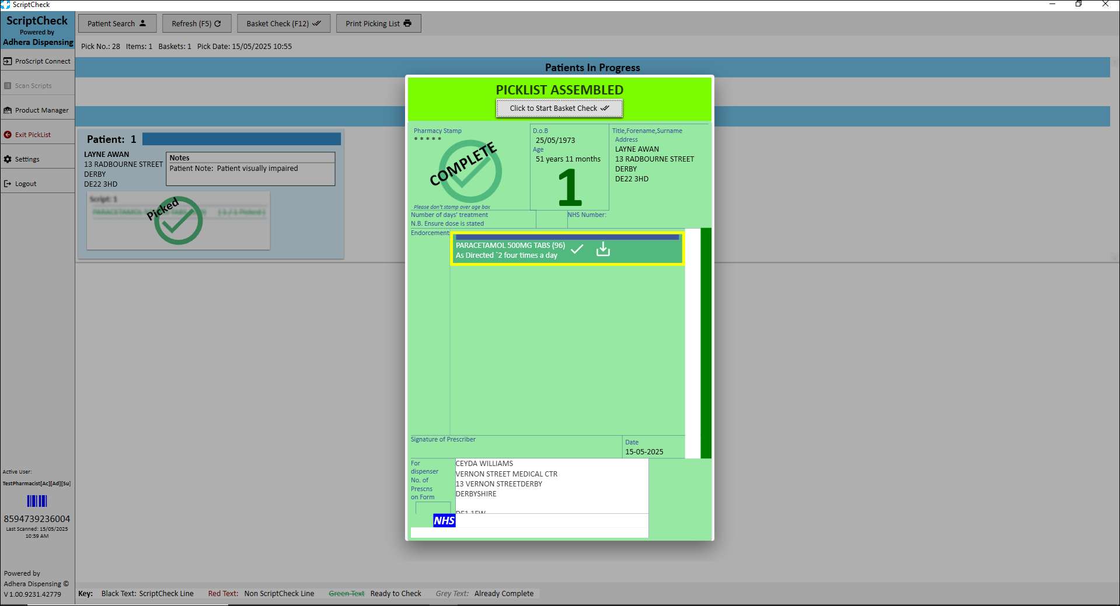
Task: Click the Scan Scripts list icon
Action: (x=8, y=86)
